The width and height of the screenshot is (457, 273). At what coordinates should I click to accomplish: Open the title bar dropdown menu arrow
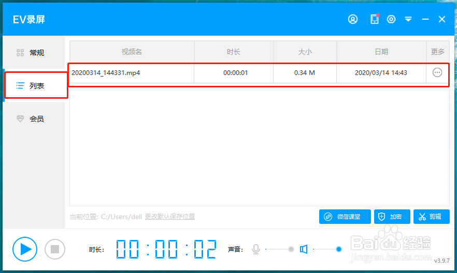click(x=408, y=19)
